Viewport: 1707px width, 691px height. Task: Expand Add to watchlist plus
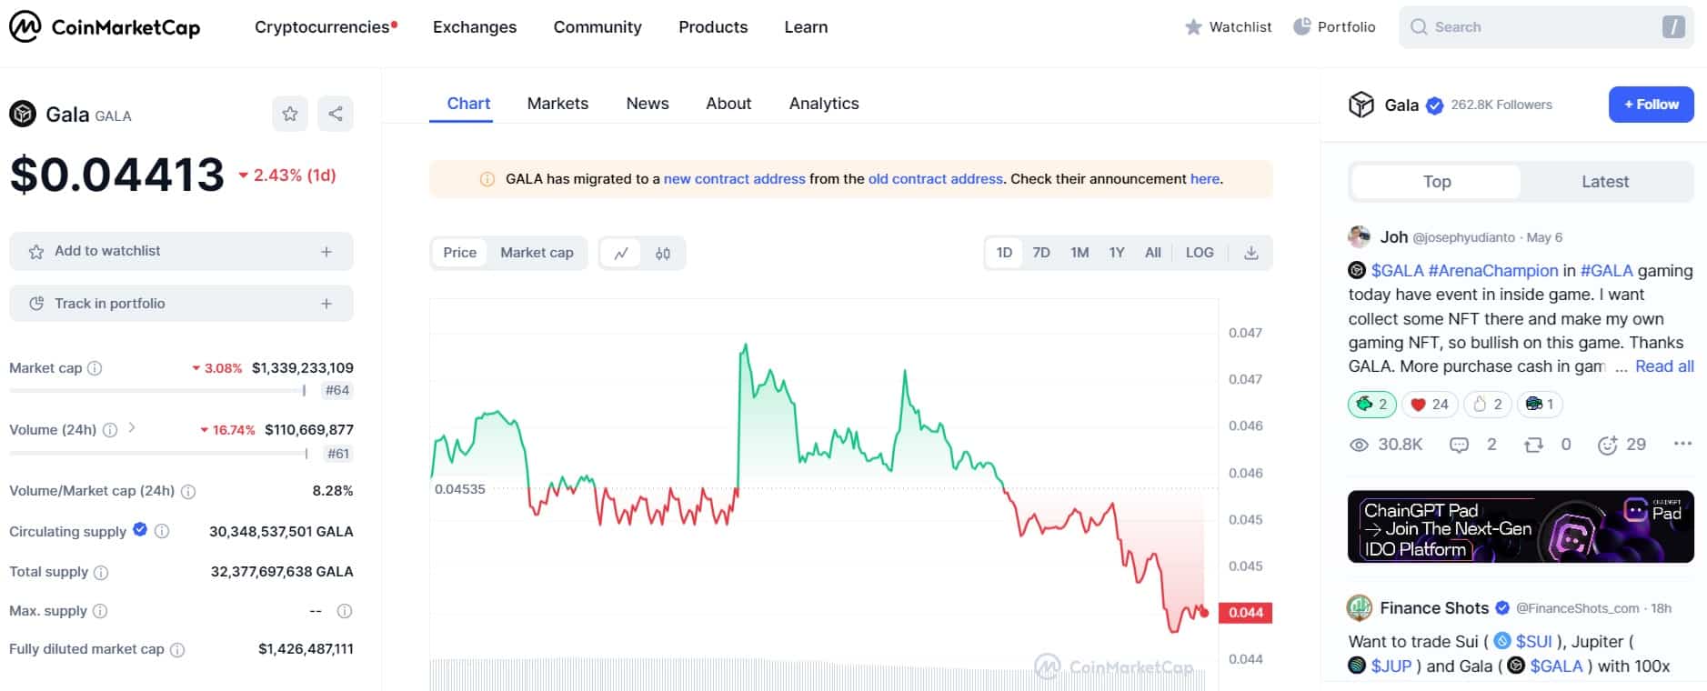tap(326, 252)
